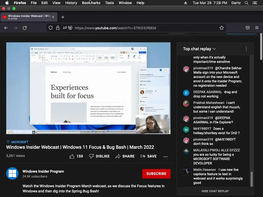Open the Edit menu
Screen dimensions: 263x197
[44, 3]
